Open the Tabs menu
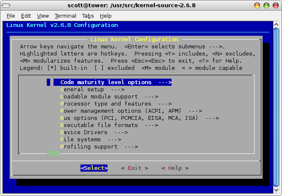This screenshot has width=282, height=196. (x=88, y=16)
